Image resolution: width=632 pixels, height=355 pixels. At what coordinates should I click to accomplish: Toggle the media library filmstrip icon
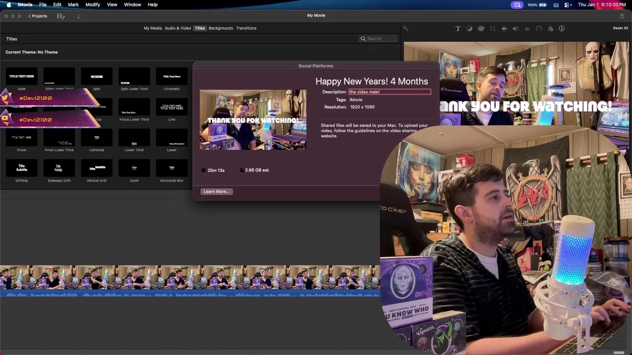click(x=61, y=16)
